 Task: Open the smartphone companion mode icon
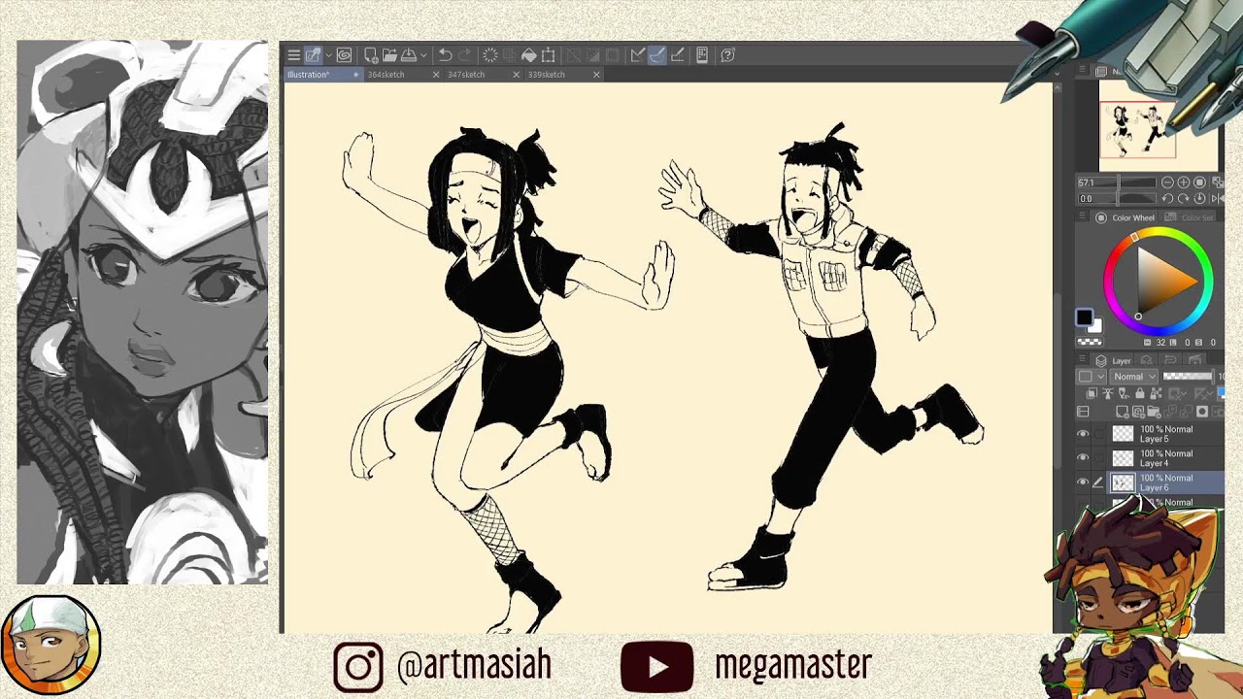(702, 55)
